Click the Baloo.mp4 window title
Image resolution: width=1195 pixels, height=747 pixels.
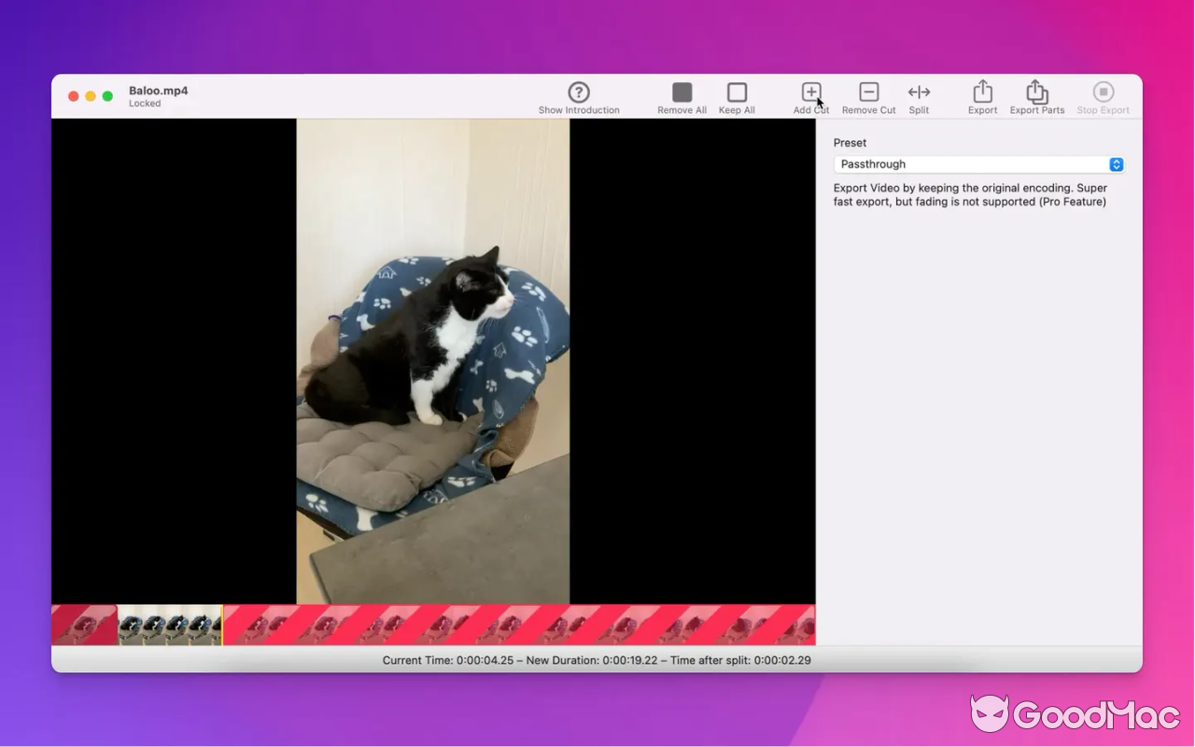click(x=158, y=91)
